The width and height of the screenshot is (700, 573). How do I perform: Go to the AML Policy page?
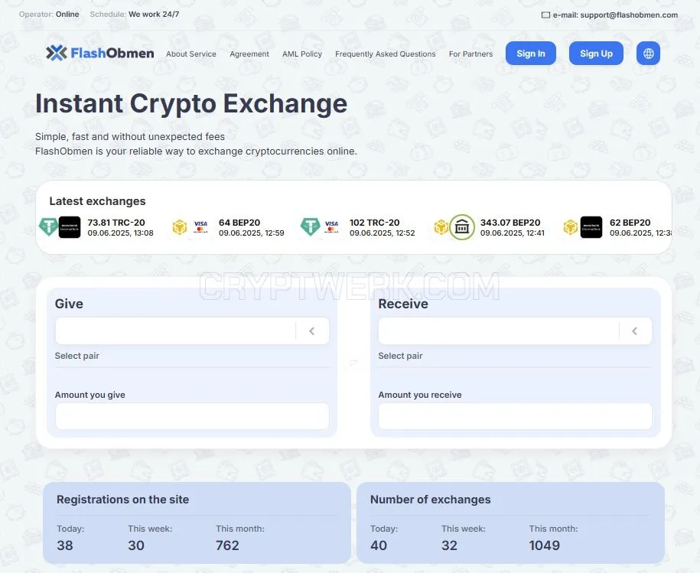pyautogui.click(x=301, y=54)
